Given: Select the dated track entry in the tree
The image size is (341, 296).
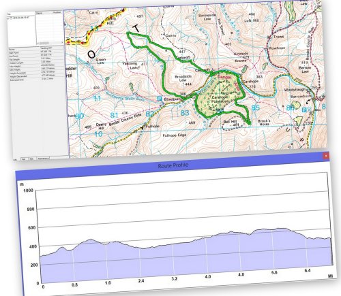Looking at the screenshot, I should (x=20, y=18).
